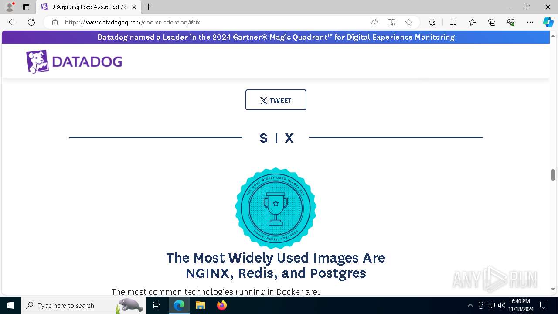Click the TWEET share button
The height and width of the screenshot is (314, 558).
(276, 100)
